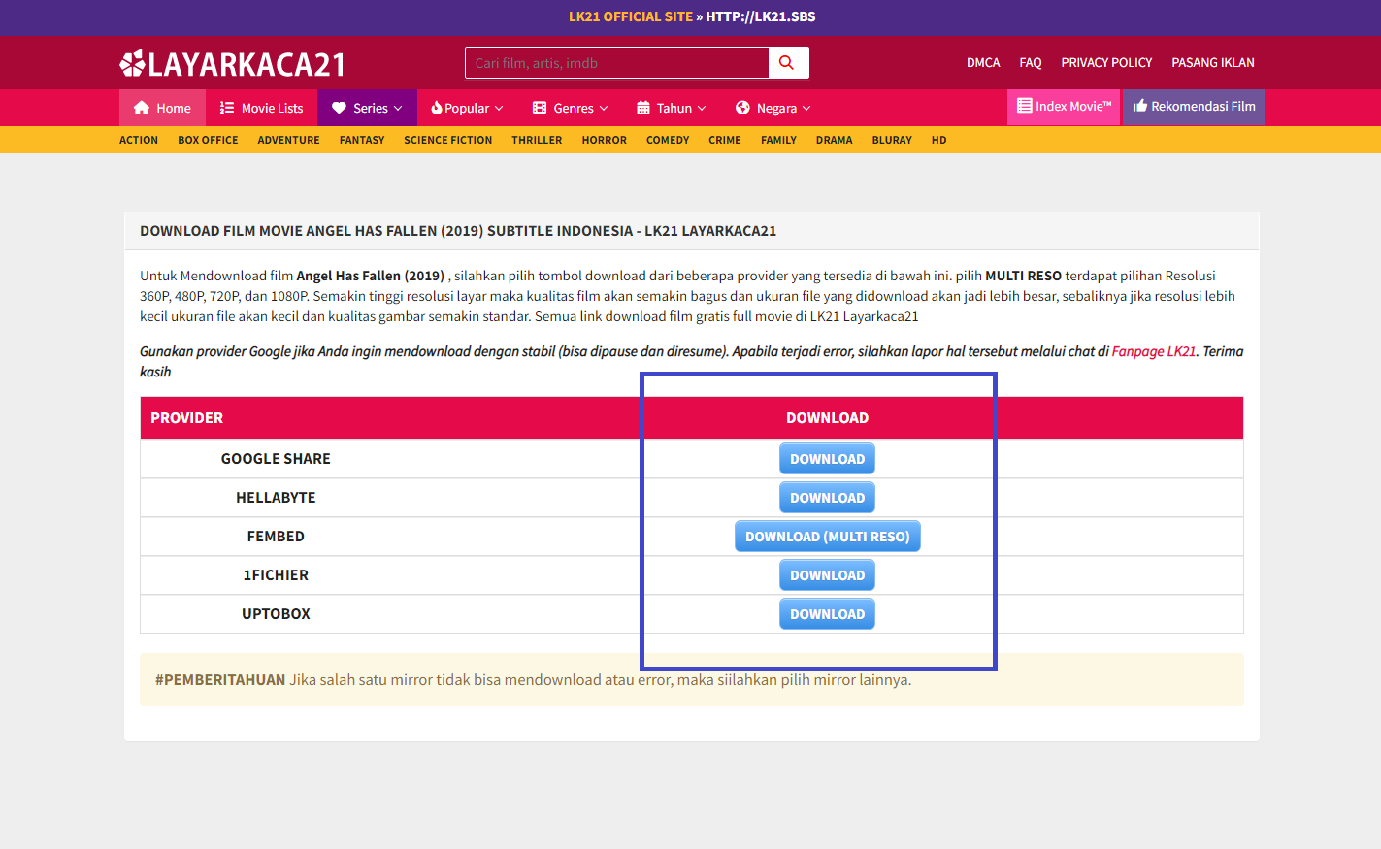The width and height of the screenshot is (1381, 849).
Task: Open the CRIME category
Action: pyautogui.click(x=725, y=140)
